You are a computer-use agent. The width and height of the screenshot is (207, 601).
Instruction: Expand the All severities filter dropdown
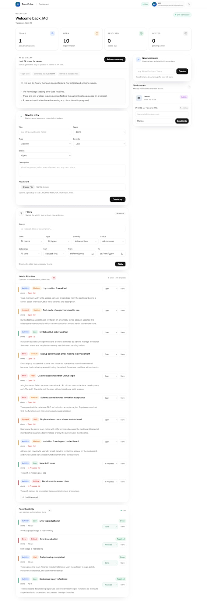pyautogui.click(x=86, y=241)
